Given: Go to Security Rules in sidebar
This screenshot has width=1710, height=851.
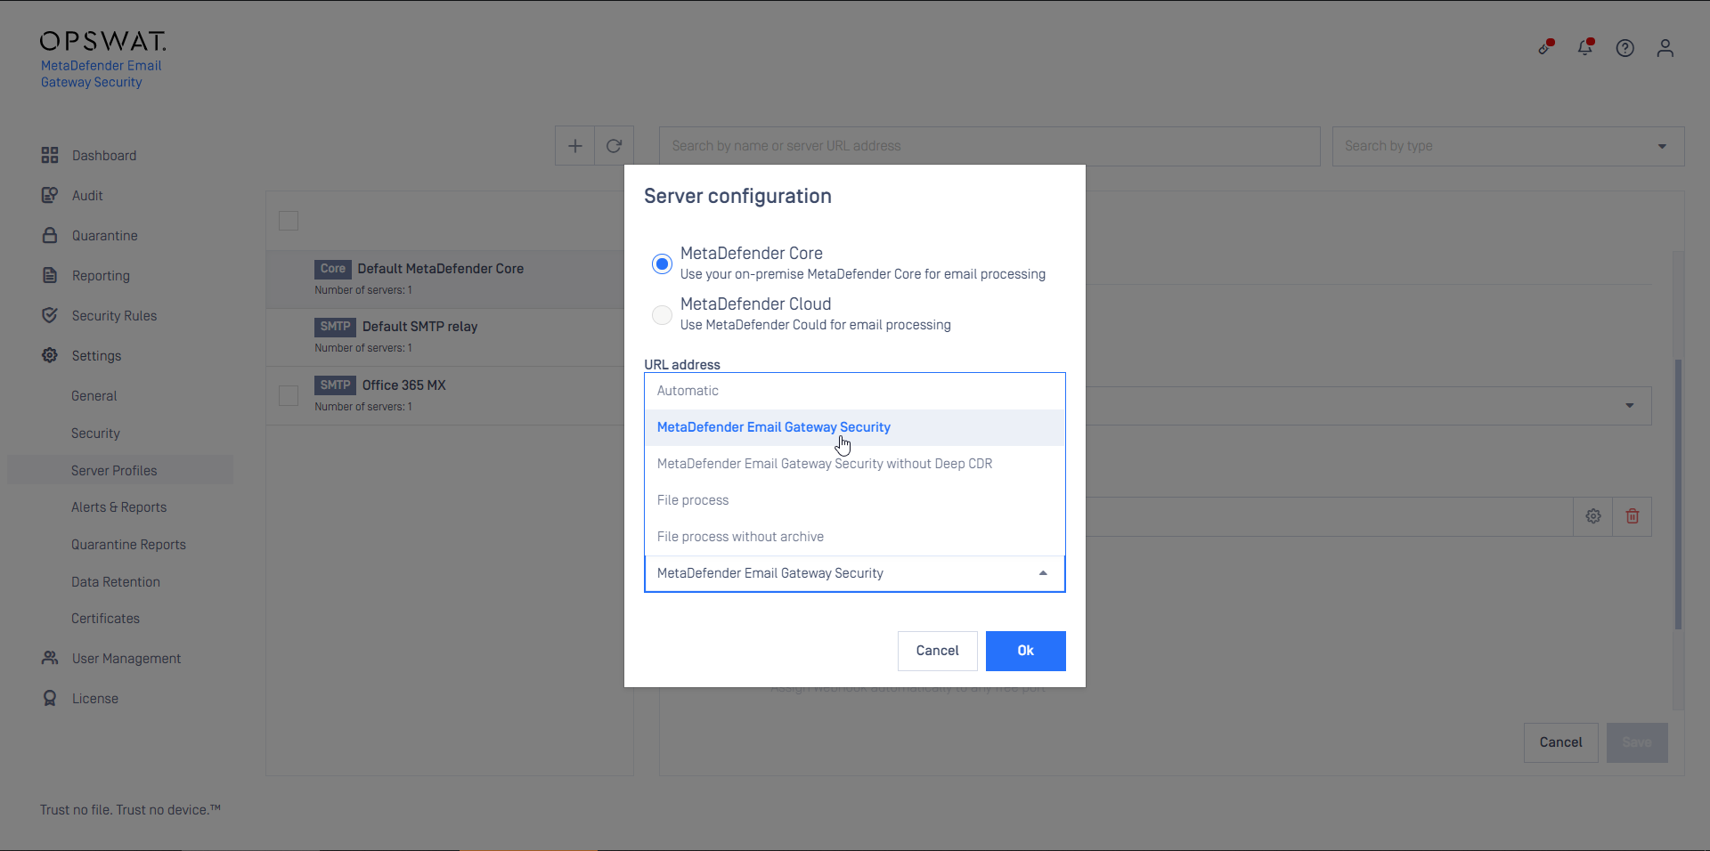Looking at the screenshot, I should [114, 316].
